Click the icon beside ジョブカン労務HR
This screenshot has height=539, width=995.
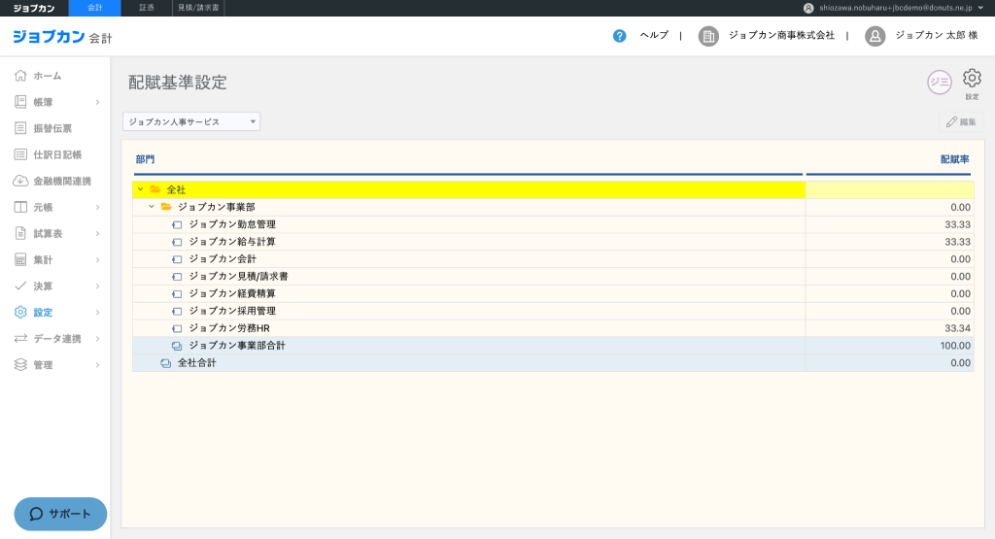[x=177, y=328]
